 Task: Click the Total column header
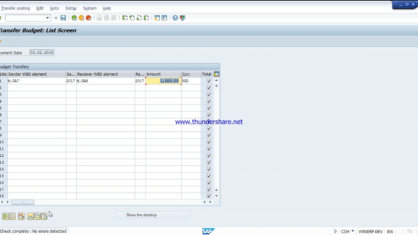pos(207,74)
